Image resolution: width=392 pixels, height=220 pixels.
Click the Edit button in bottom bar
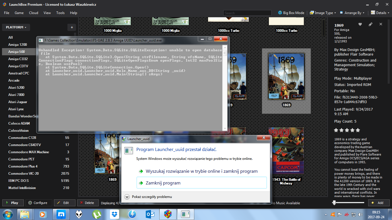pos(65,203)
